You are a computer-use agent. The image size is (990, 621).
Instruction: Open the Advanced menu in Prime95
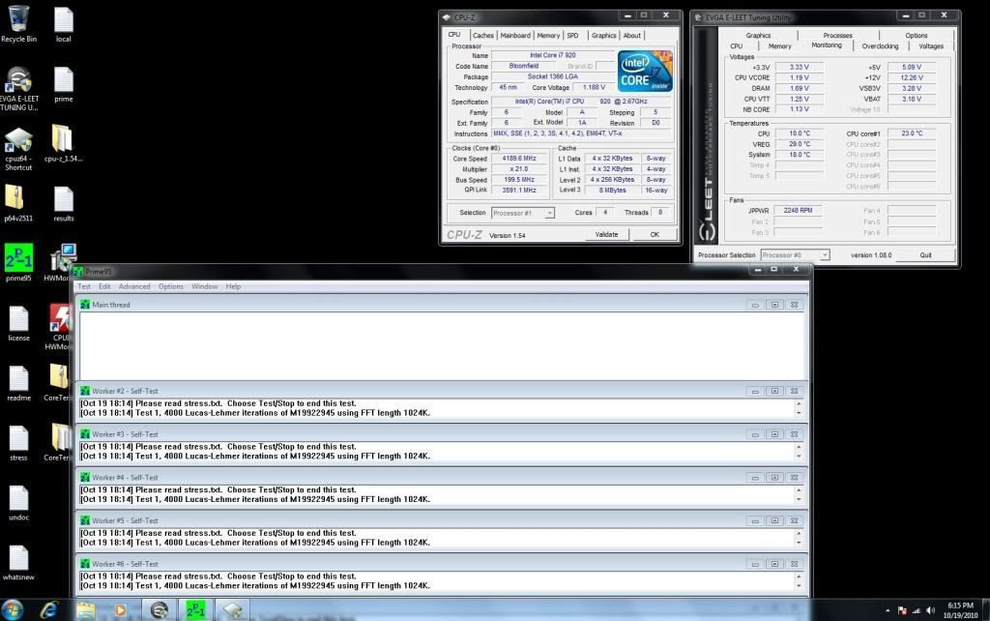134,286
